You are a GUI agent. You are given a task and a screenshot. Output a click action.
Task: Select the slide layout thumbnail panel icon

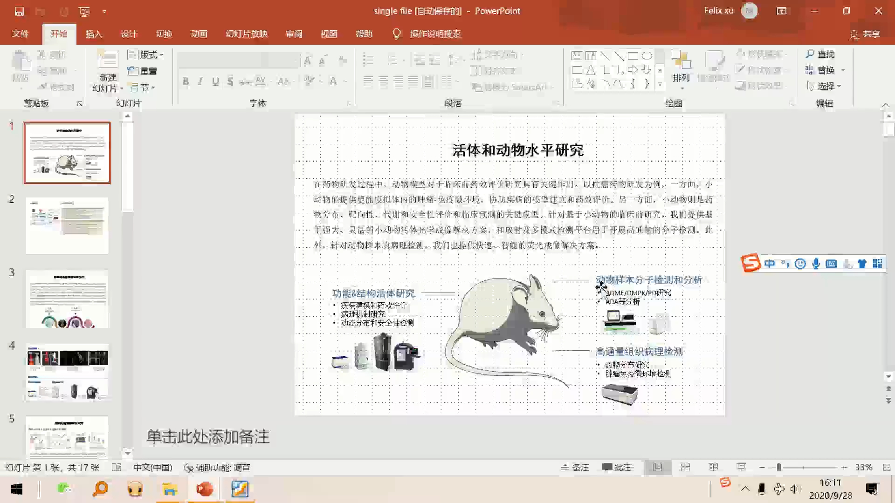(656, 468)
